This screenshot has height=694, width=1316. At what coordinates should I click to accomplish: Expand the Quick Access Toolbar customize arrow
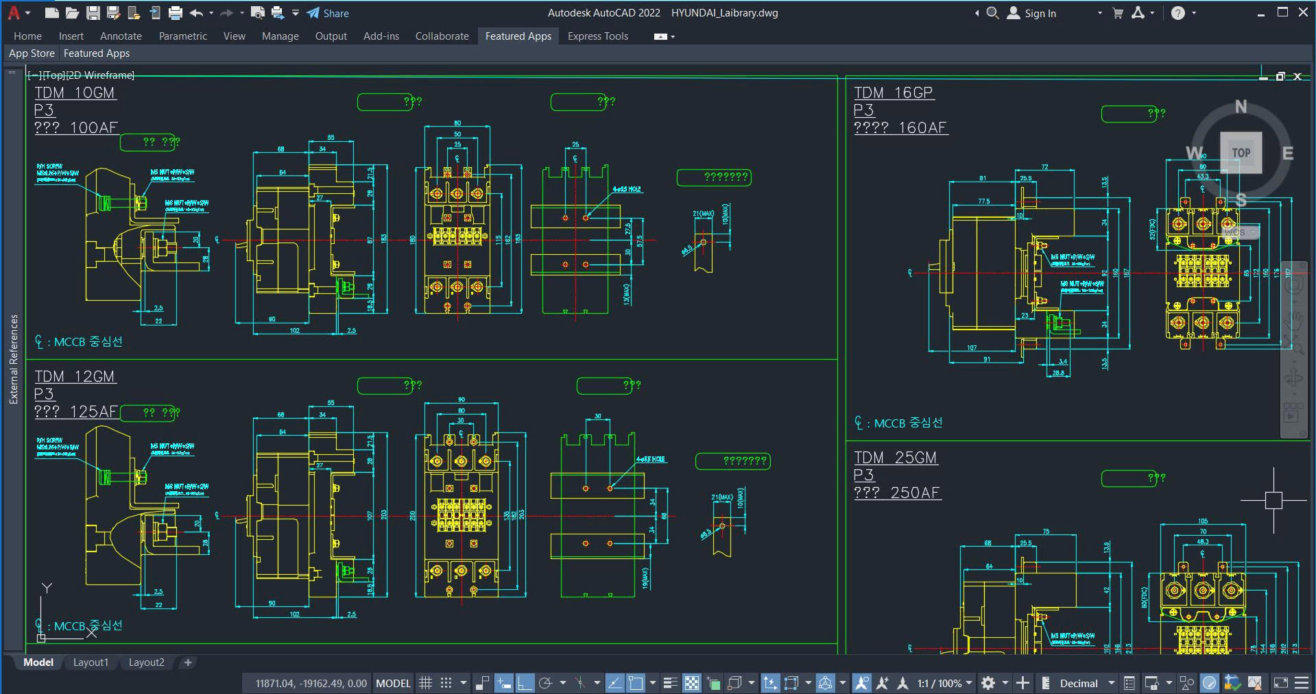coord(296,12)
